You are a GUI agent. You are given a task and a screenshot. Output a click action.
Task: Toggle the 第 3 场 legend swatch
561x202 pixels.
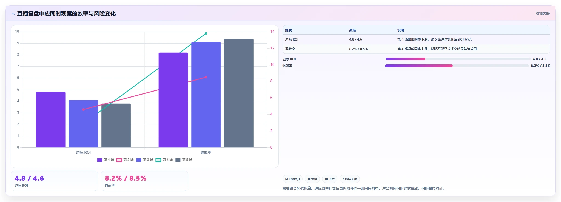pos(139,160)
